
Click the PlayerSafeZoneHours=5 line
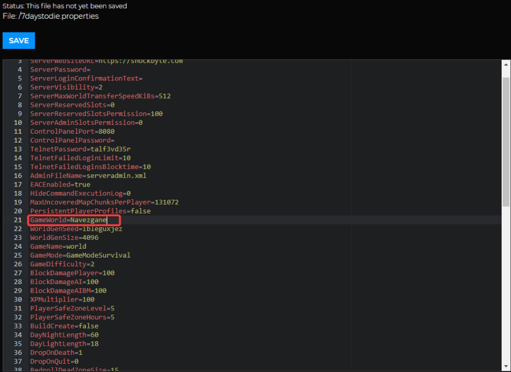[x=72, y=317]
